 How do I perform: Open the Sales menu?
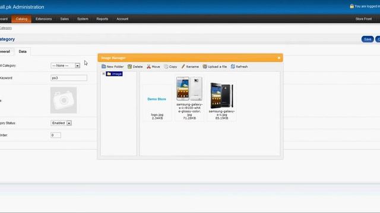click(65, 19)
